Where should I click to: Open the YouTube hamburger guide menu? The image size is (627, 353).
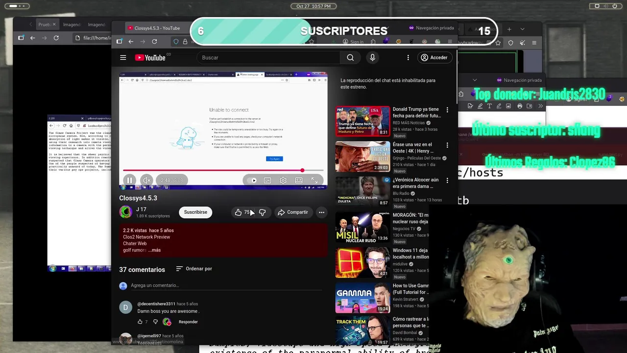123,58
